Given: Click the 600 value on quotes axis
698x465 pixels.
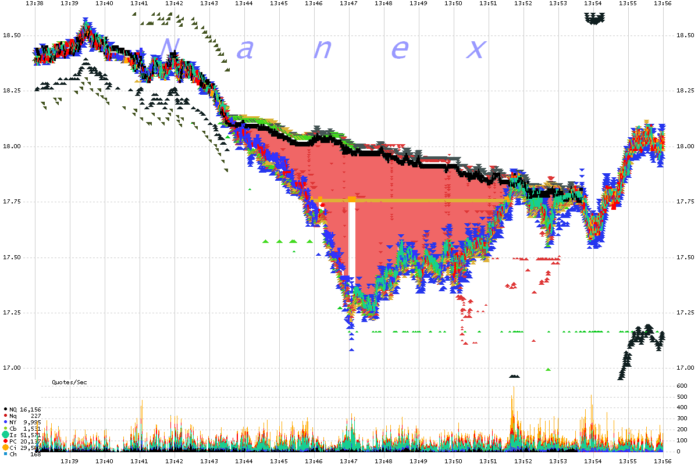Looking at the screenshot, I should coord(679,386).
